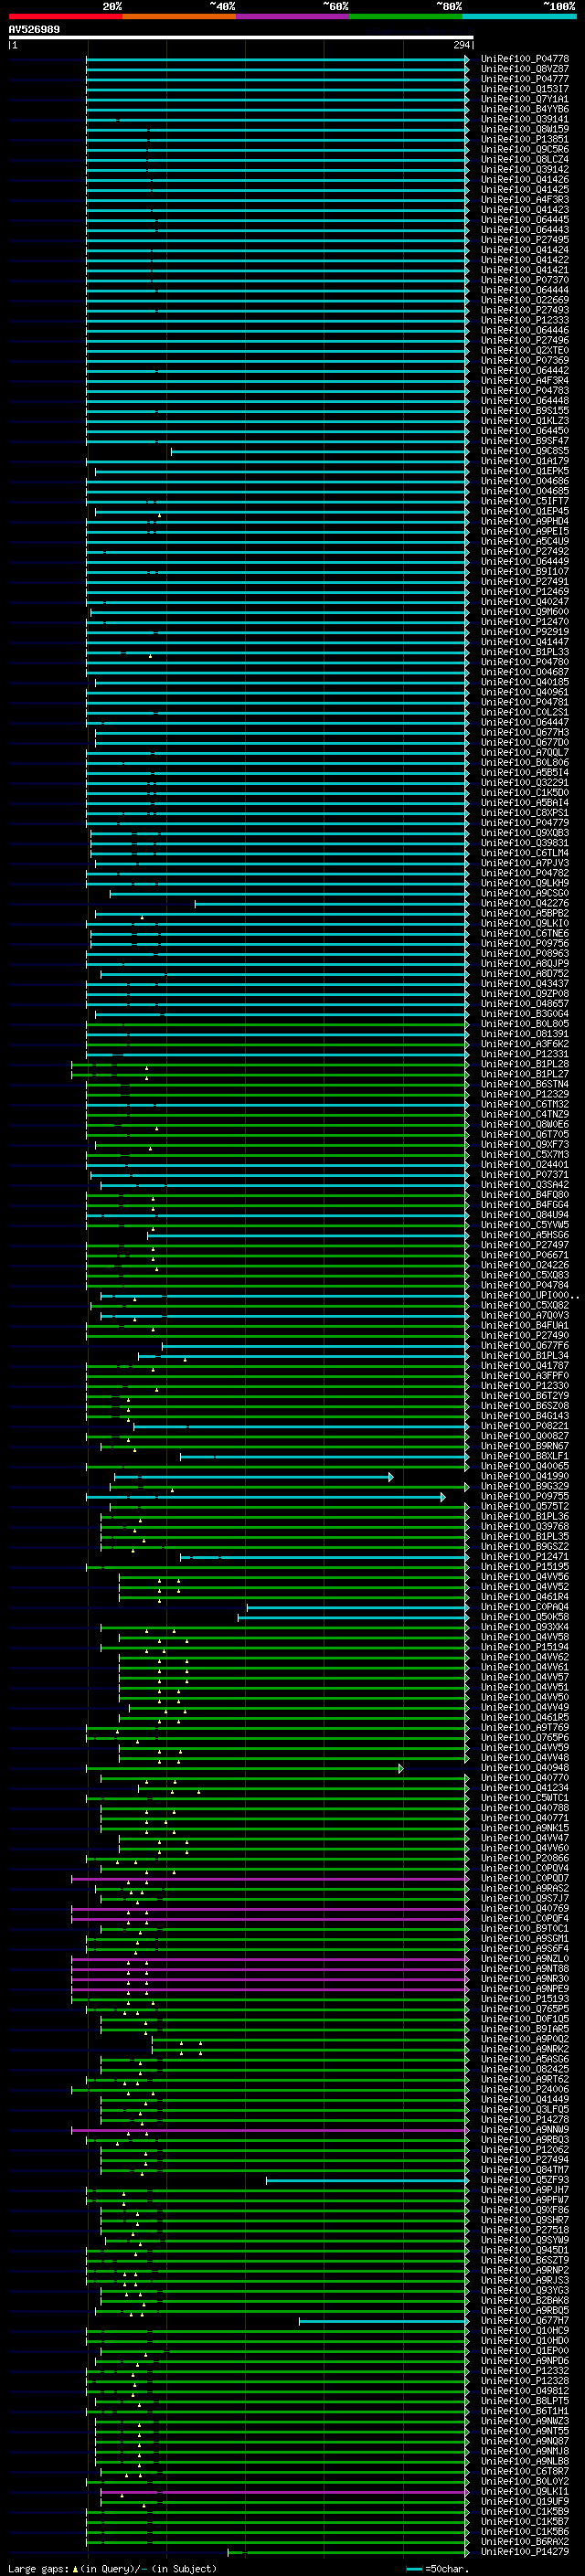Click the =50char. scale legend
585x2576 pixels.
[438, 2569]
